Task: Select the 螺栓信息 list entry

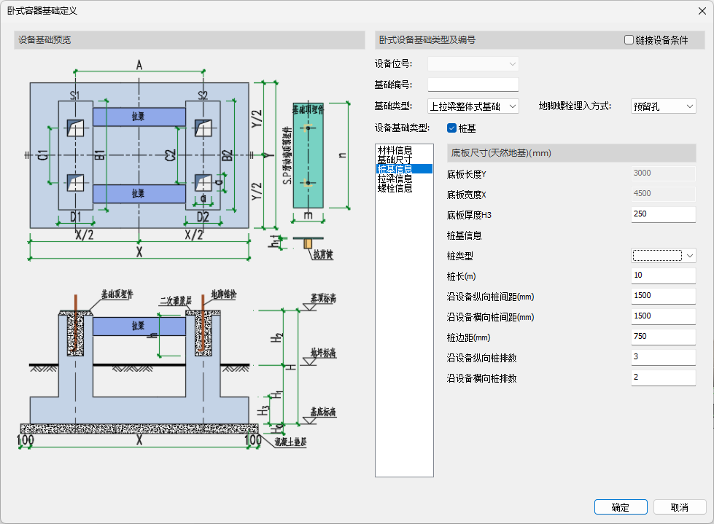Action: tap(395, 188)
